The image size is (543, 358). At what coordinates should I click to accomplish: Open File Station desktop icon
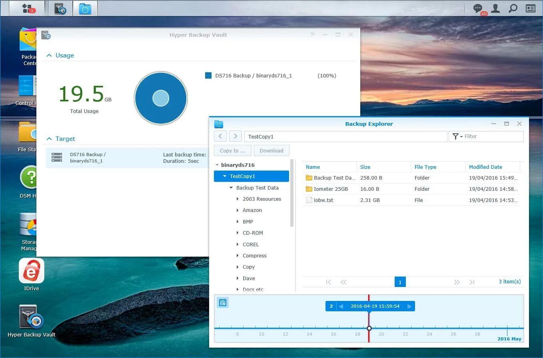[28, 137]
